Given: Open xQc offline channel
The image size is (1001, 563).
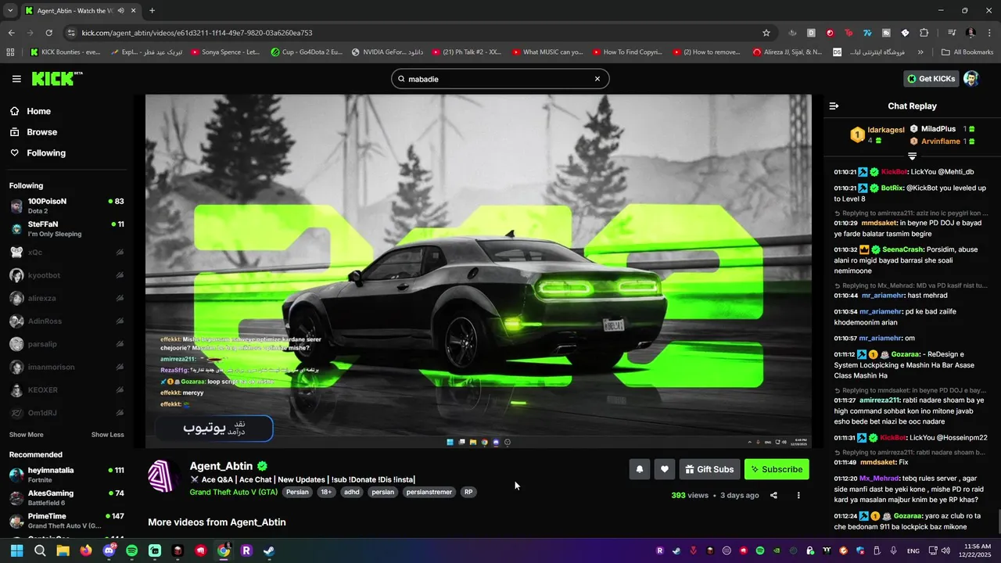Looking at the screenshot, I should (x=66, y=253).
